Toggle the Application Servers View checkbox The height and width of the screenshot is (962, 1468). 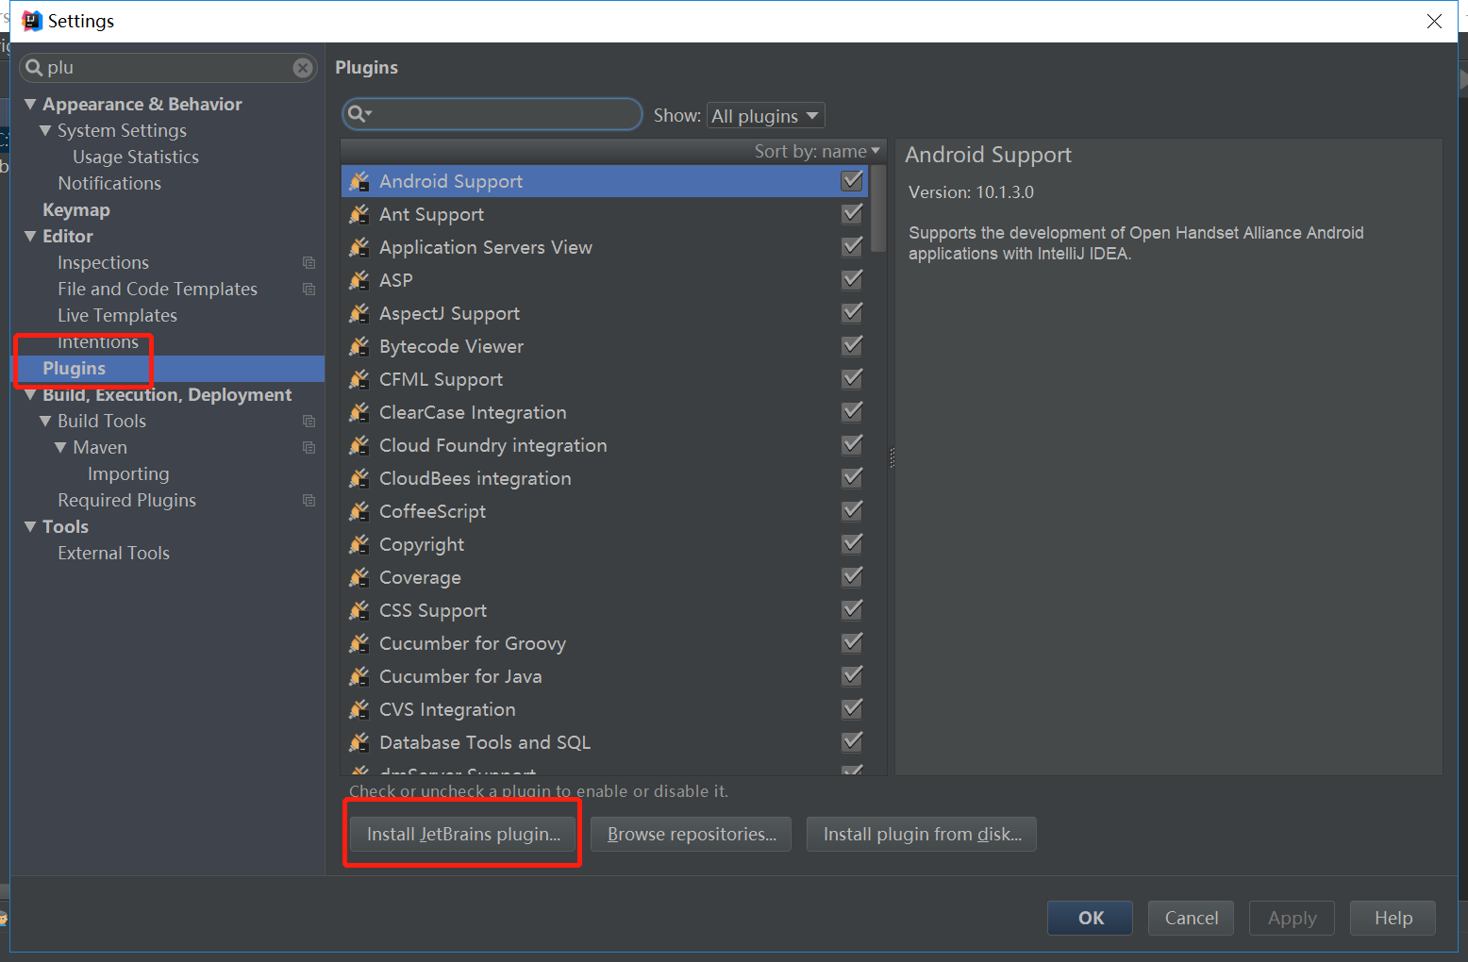852,246
